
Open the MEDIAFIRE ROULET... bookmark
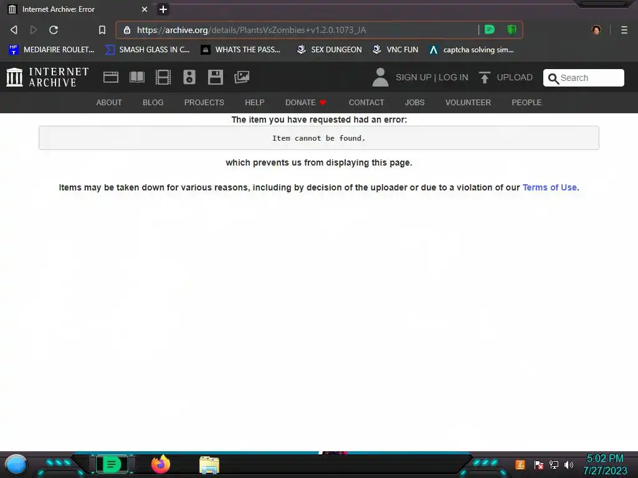51,50
